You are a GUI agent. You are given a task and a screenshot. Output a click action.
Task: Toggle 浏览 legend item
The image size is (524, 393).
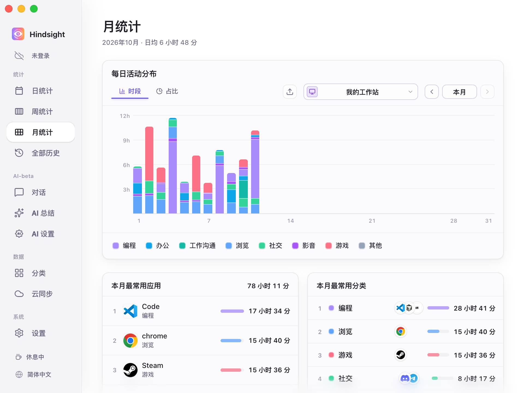point(237,246)
